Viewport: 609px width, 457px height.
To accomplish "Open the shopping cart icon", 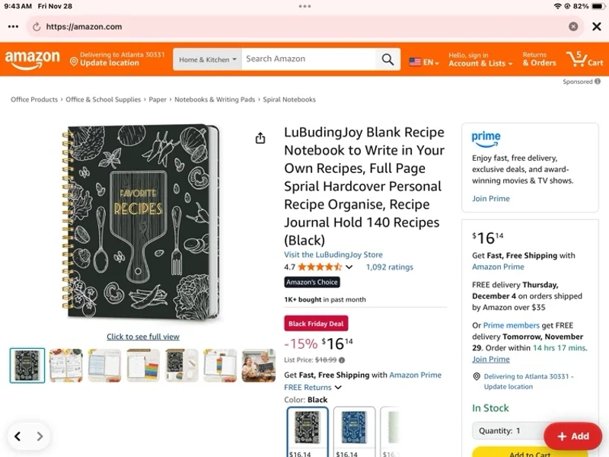I will tap(584, 59).
